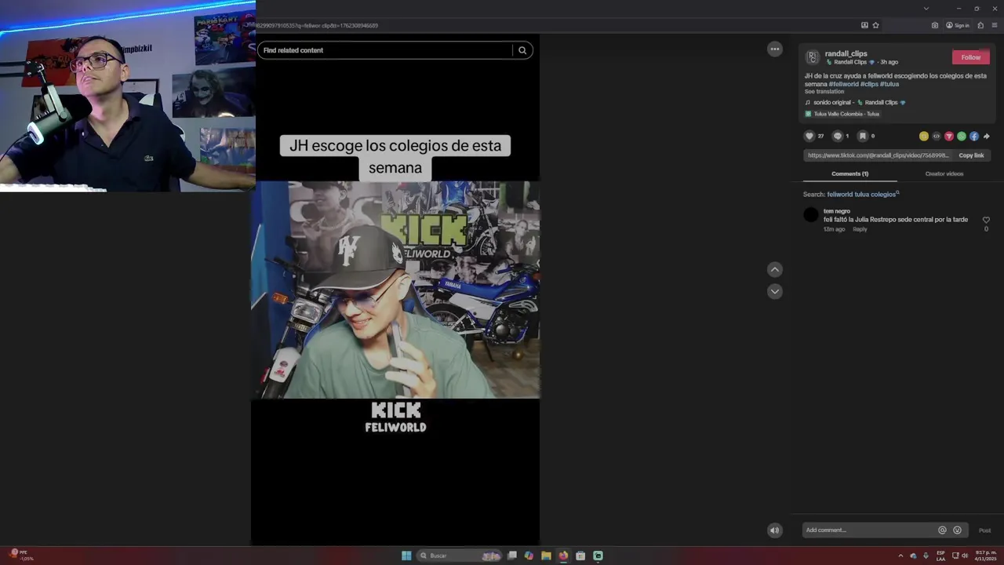Image resolution: width=1004 pixels, height=565 pixels.
Task: Expand hidden system tray icons
Action: pyautogui.click(x=900, y=556)
